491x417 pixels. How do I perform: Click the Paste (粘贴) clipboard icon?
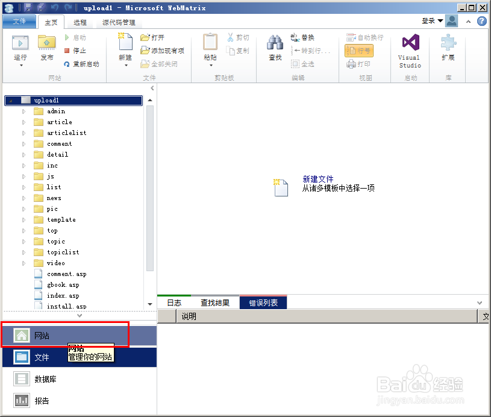click(210, 42)
